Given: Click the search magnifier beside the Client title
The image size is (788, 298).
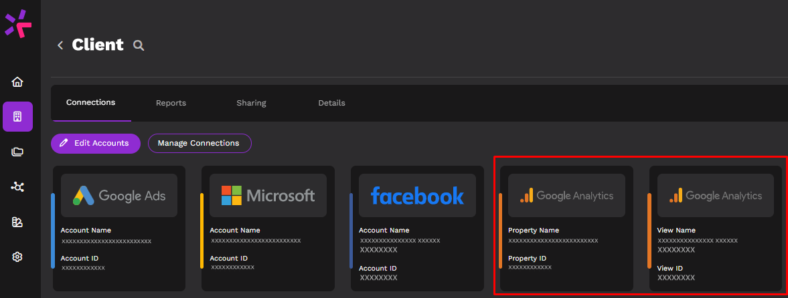Looking at the screenshot, I should pyautogui.click(x=139, y=45).
